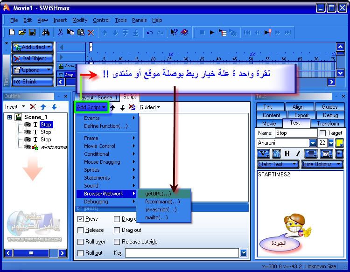Open the Key dropdown arrow
The image size is (350, 272).
244,253
